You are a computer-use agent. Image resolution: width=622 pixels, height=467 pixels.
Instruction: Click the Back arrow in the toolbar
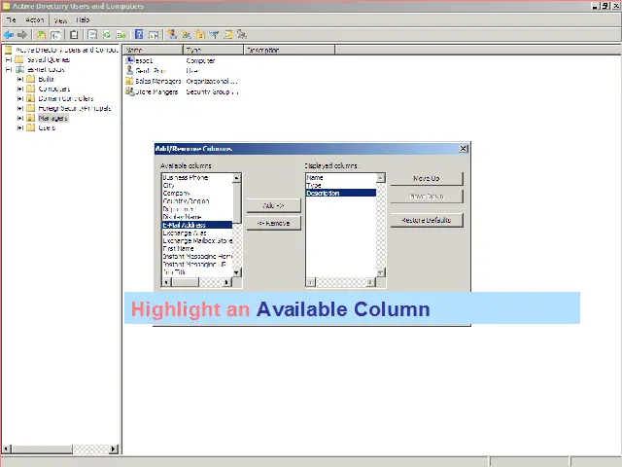coord(9,35)
